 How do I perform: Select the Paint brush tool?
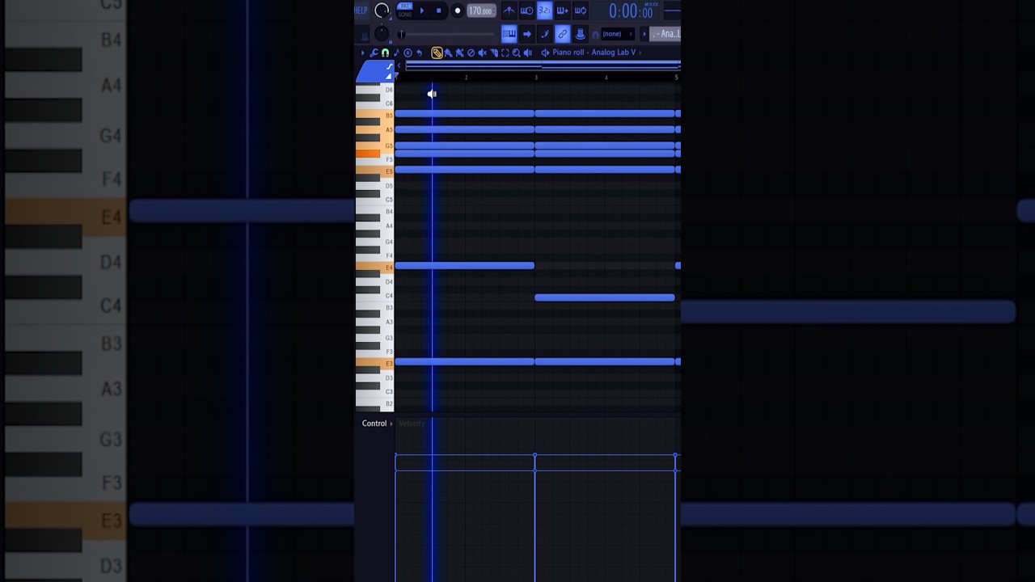[449, 53]
